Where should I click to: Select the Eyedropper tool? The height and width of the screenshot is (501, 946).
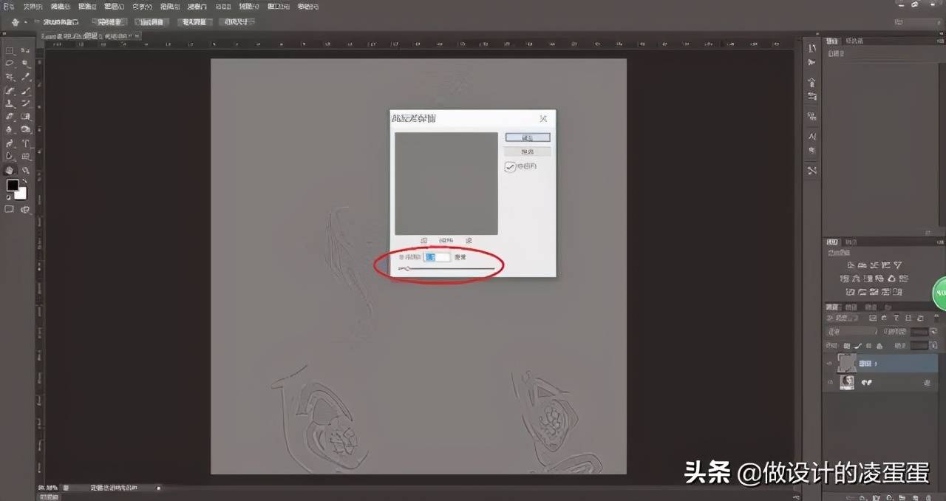coord(26,77)
